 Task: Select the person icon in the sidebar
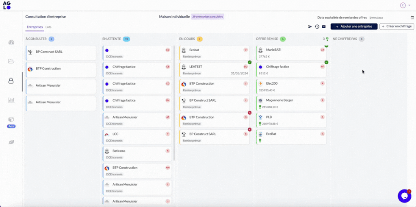(11, 81)
